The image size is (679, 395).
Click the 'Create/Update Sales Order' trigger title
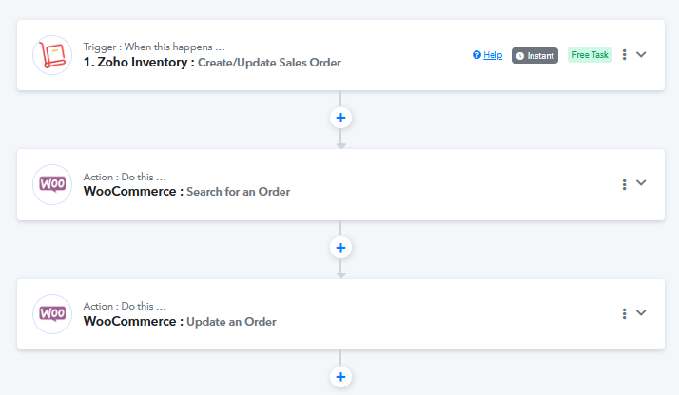point(269,63)
